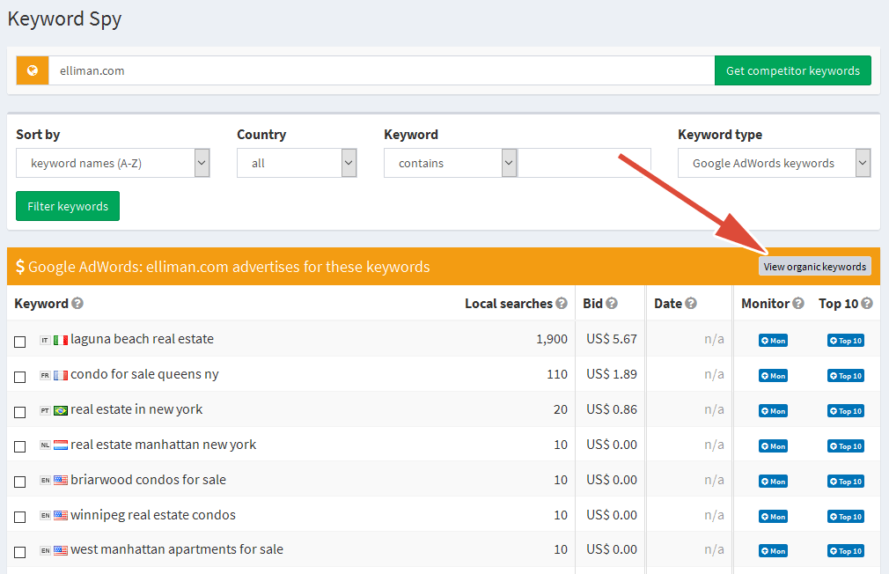The width and height of the screenshot is (889, 574).
Task: Open the help icon next to the Keyword header
Action: pos(78,304)
